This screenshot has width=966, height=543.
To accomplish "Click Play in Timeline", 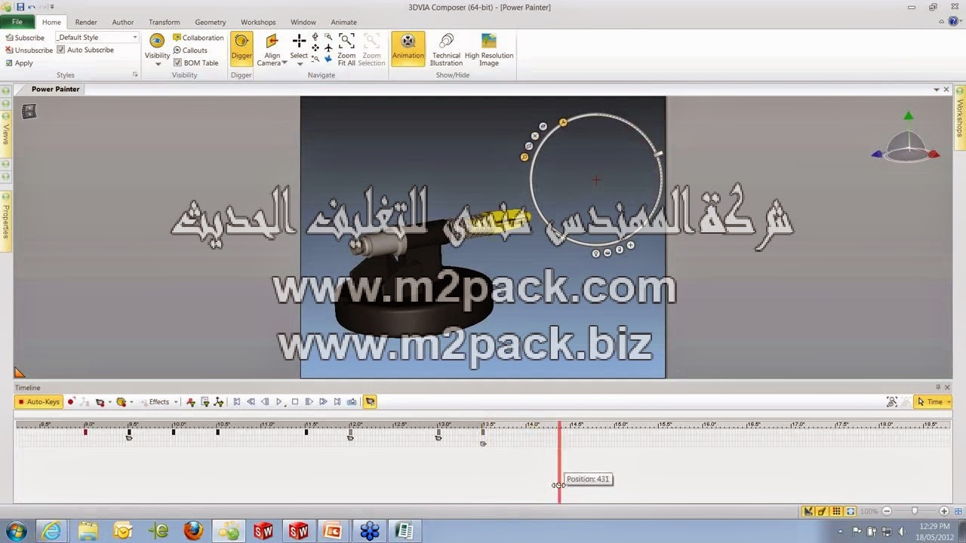I will (x=280, y=402).
